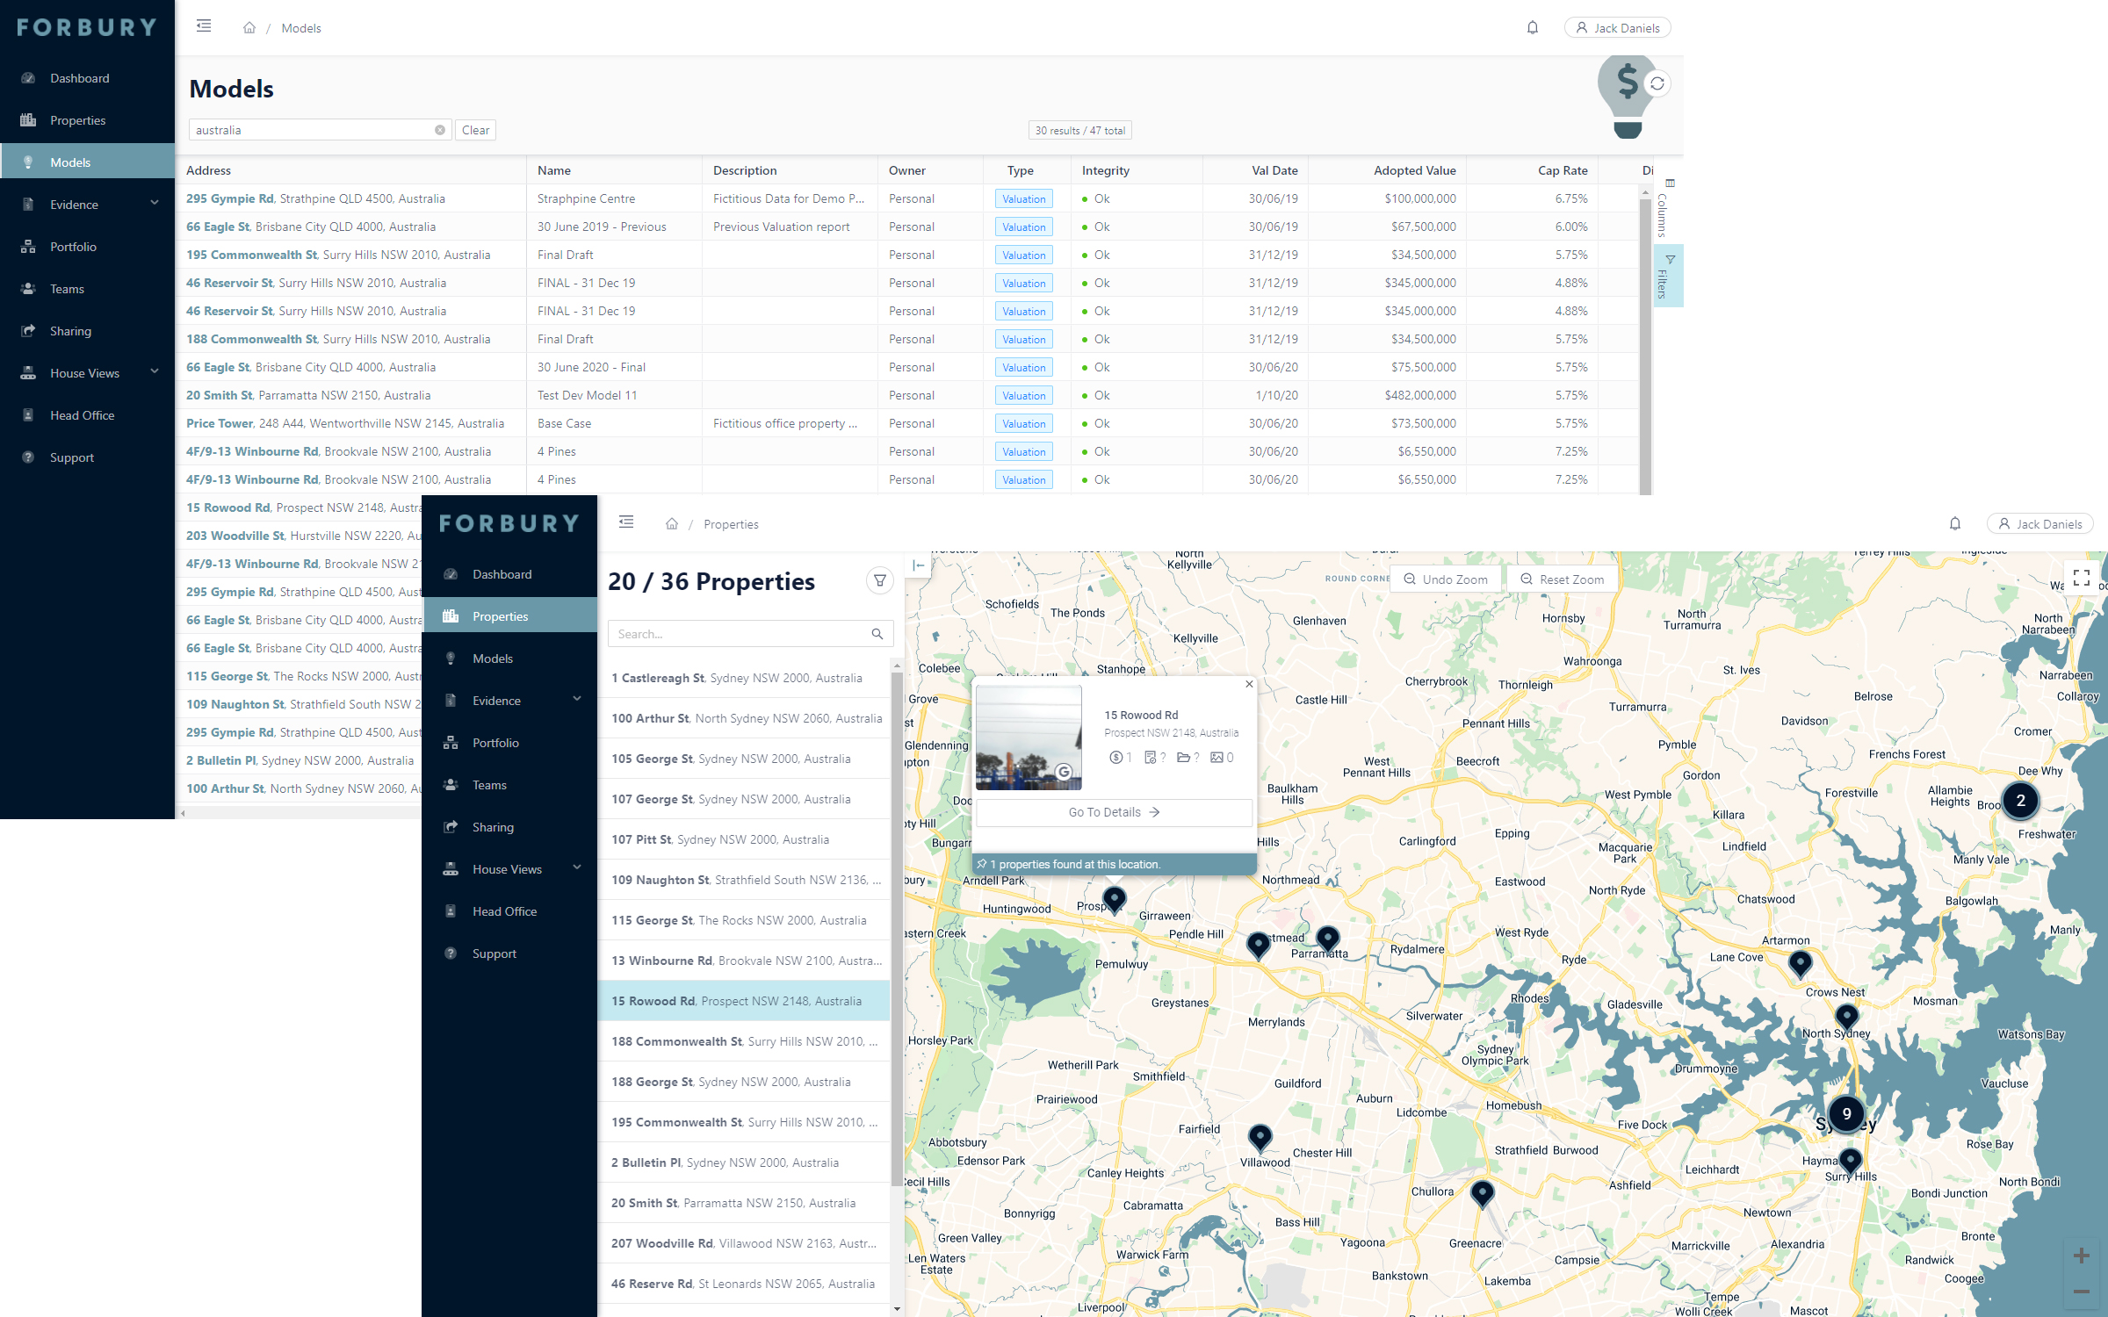Click the Reset Zoom button
2108x1317 pixels.
1563,579
